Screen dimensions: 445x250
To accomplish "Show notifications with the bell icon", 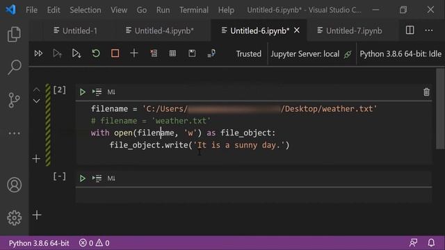I will [431, 243].
